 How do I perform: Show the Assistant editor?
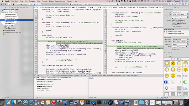point(173,4)
